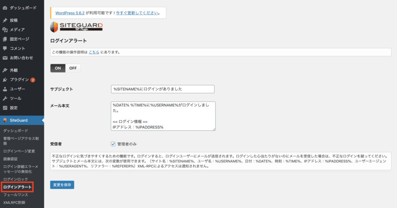The width and height of the screenshot is (397, 208).
Task: Toggle the 管理者のみ checkbox
Action: click(113, 144)
